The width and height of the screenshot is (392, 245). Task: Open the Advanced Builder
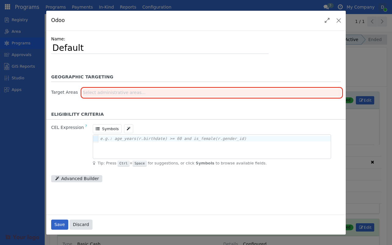77,179
